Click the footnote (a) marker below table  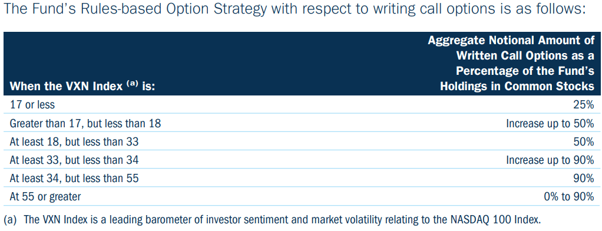pos(11,220)
